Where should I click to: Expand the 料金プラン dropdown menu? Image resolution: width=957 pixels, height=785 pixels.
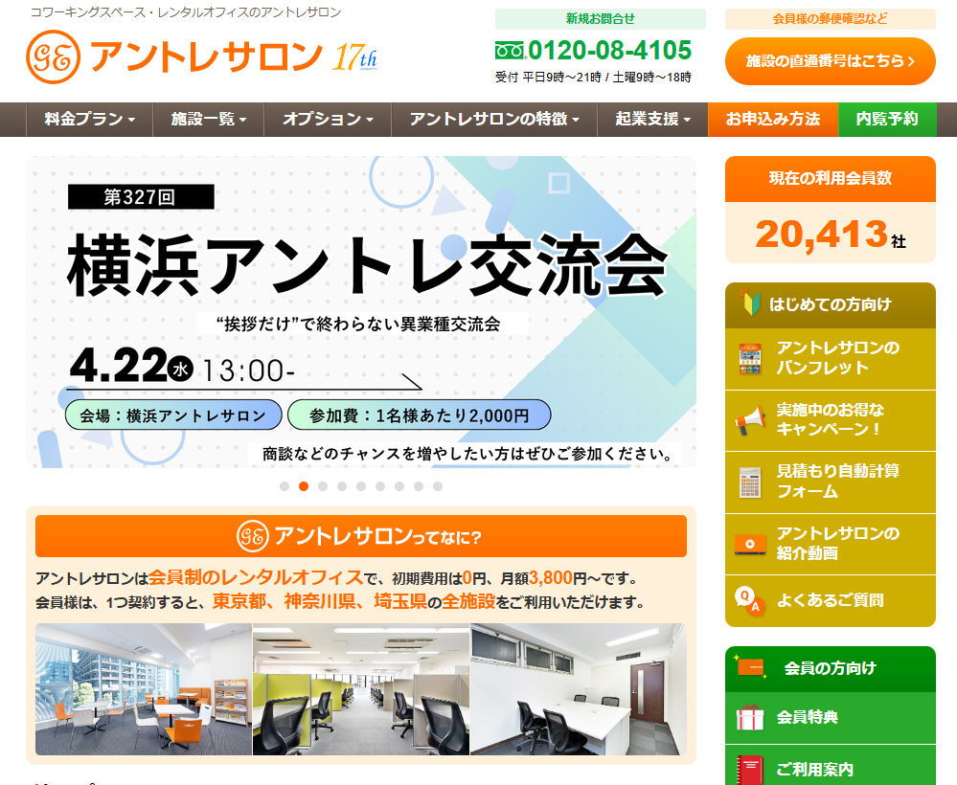pyautogui.click(x=89, y=120)
